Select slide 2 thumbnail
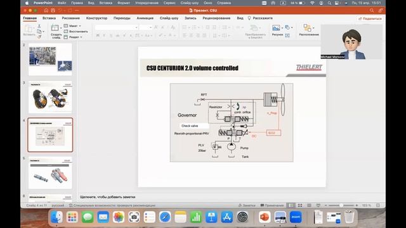 [x=50, y=59]
